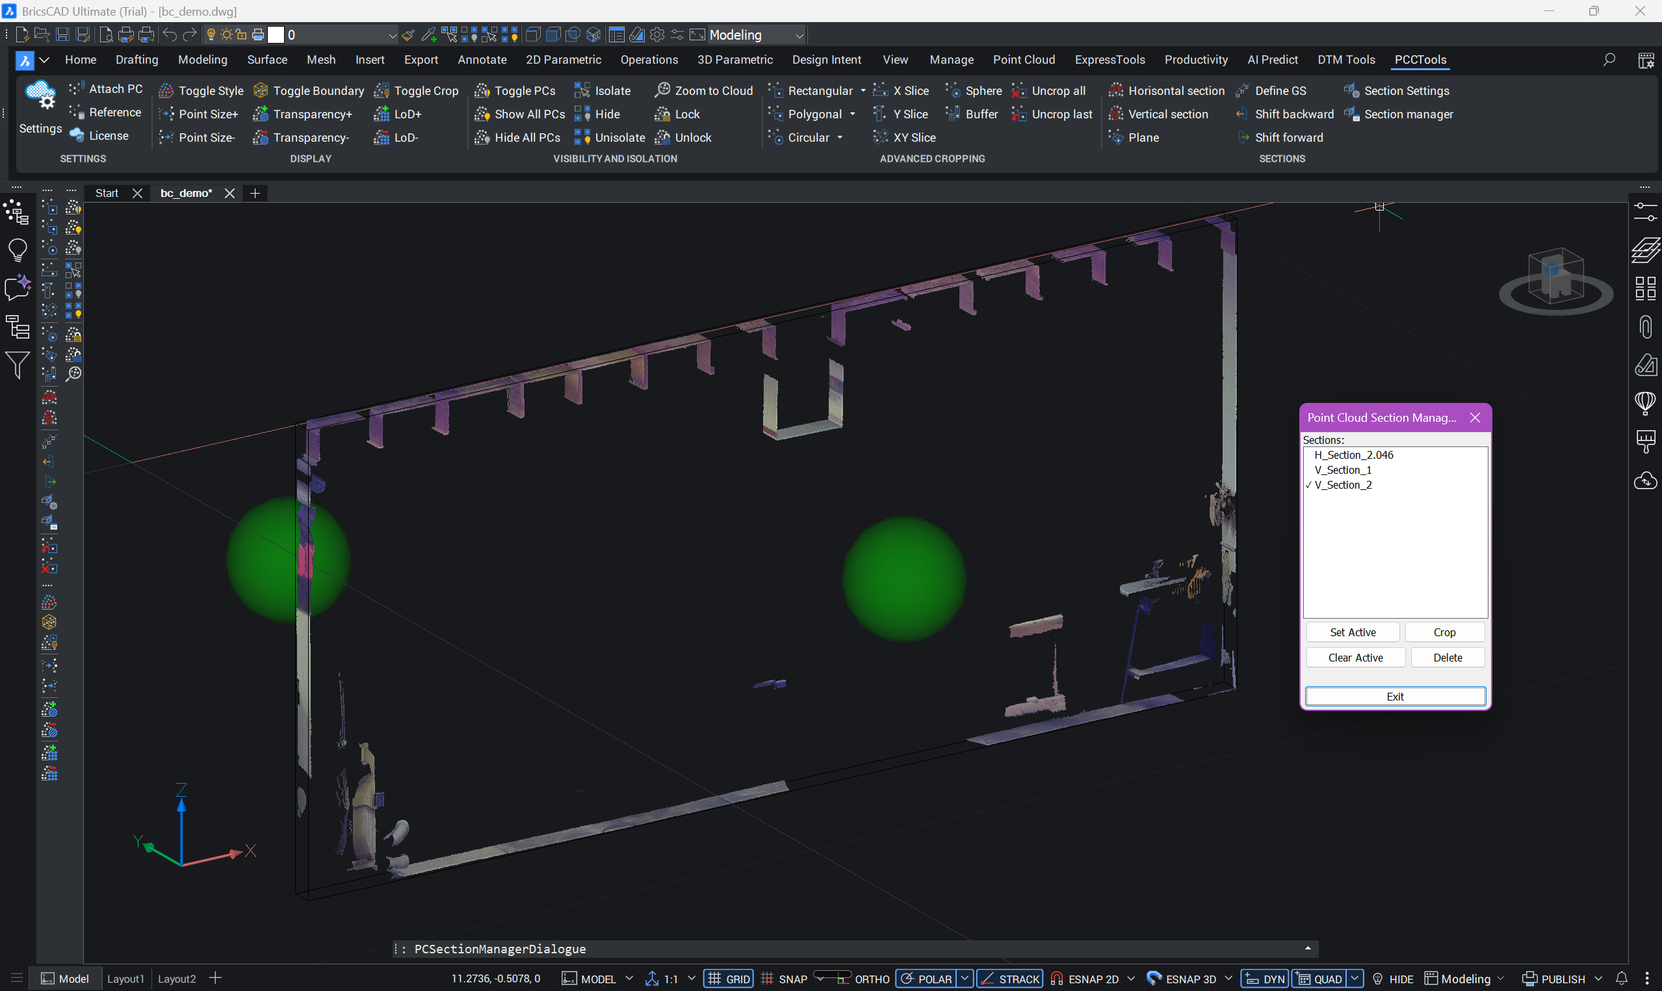Toggle DYN dynamic input
This screenshot has width=1662, height=991.
pos(1266,978)
